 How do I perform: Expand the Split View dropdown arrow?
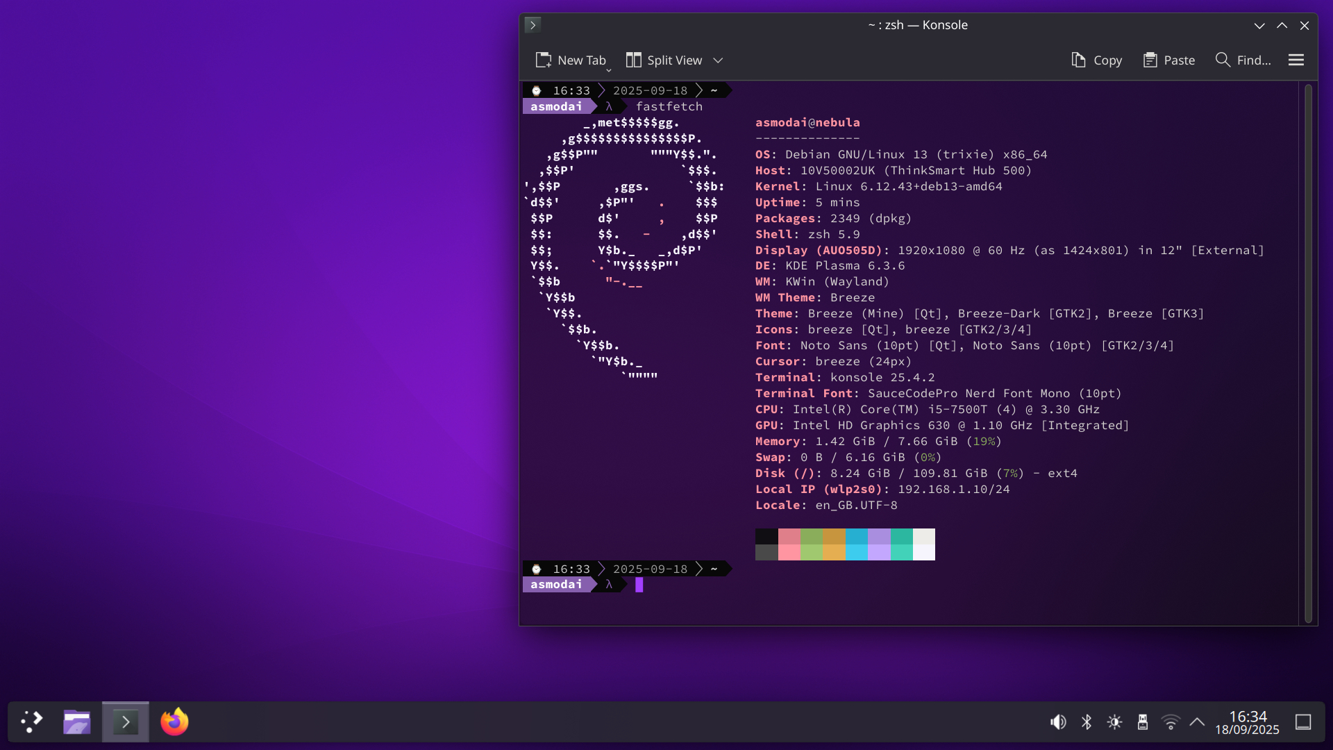click(x=719, y=60)
